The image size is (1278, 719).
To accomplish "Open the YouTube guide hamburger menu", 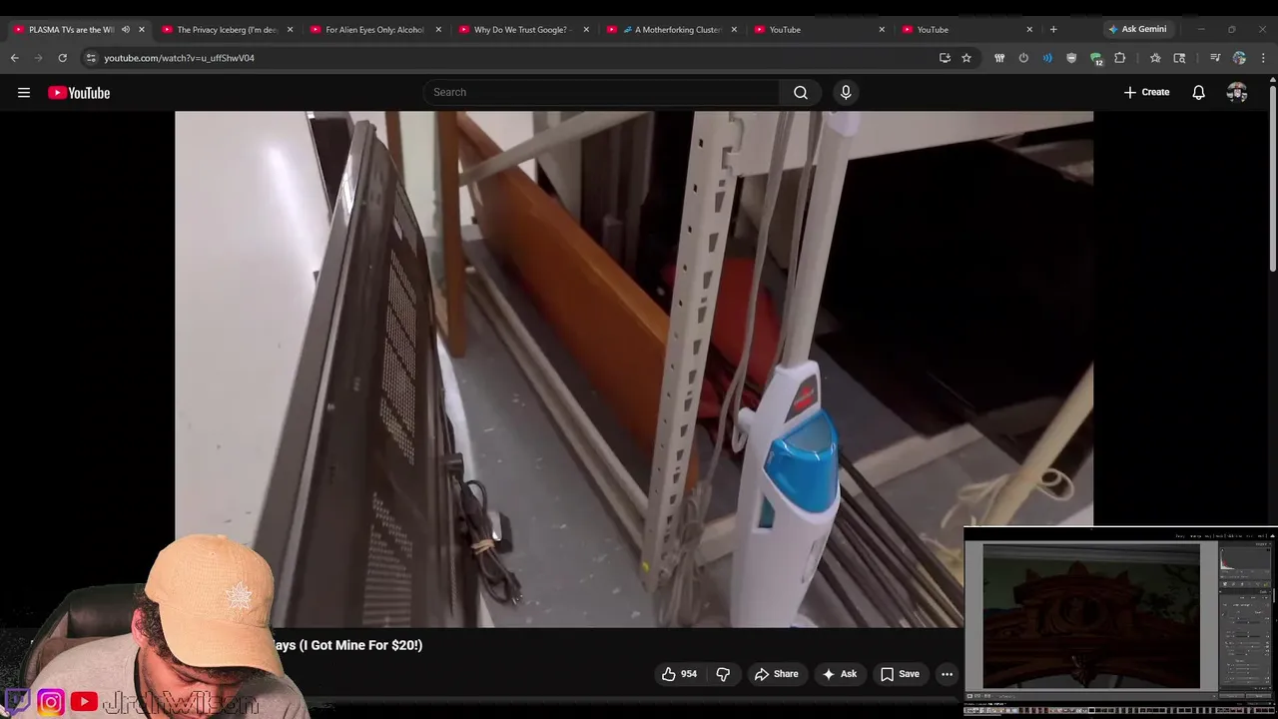I will tap(24, 93).
